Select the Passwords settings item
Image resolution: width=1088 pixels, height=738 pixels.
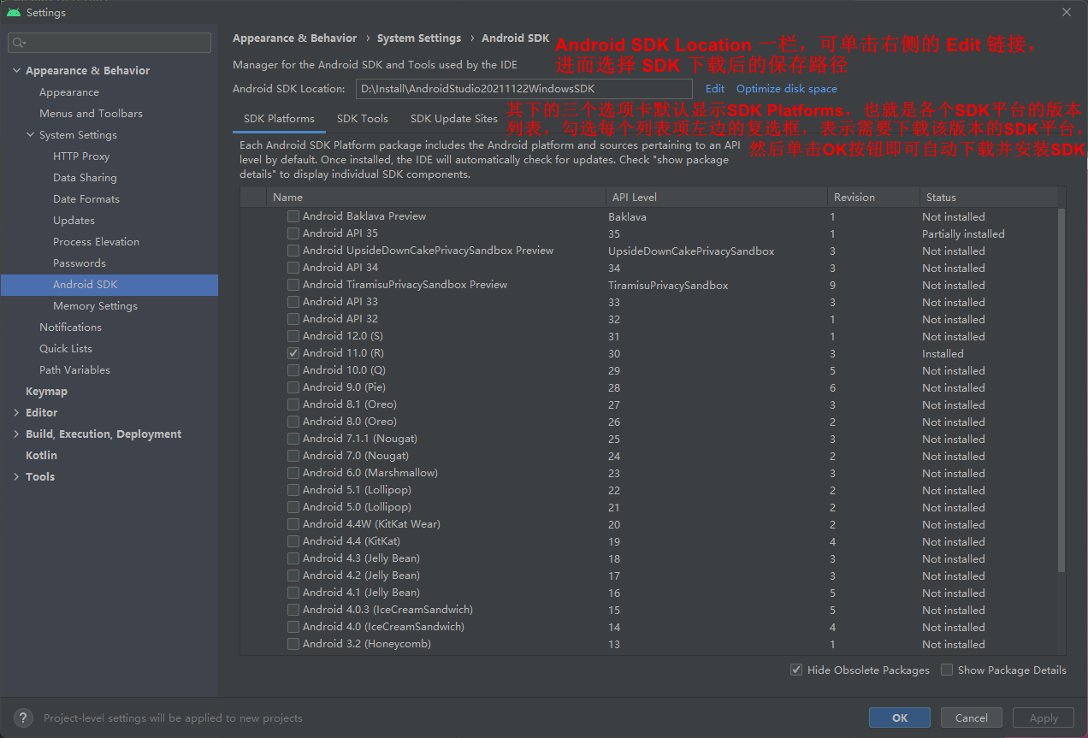80,263
